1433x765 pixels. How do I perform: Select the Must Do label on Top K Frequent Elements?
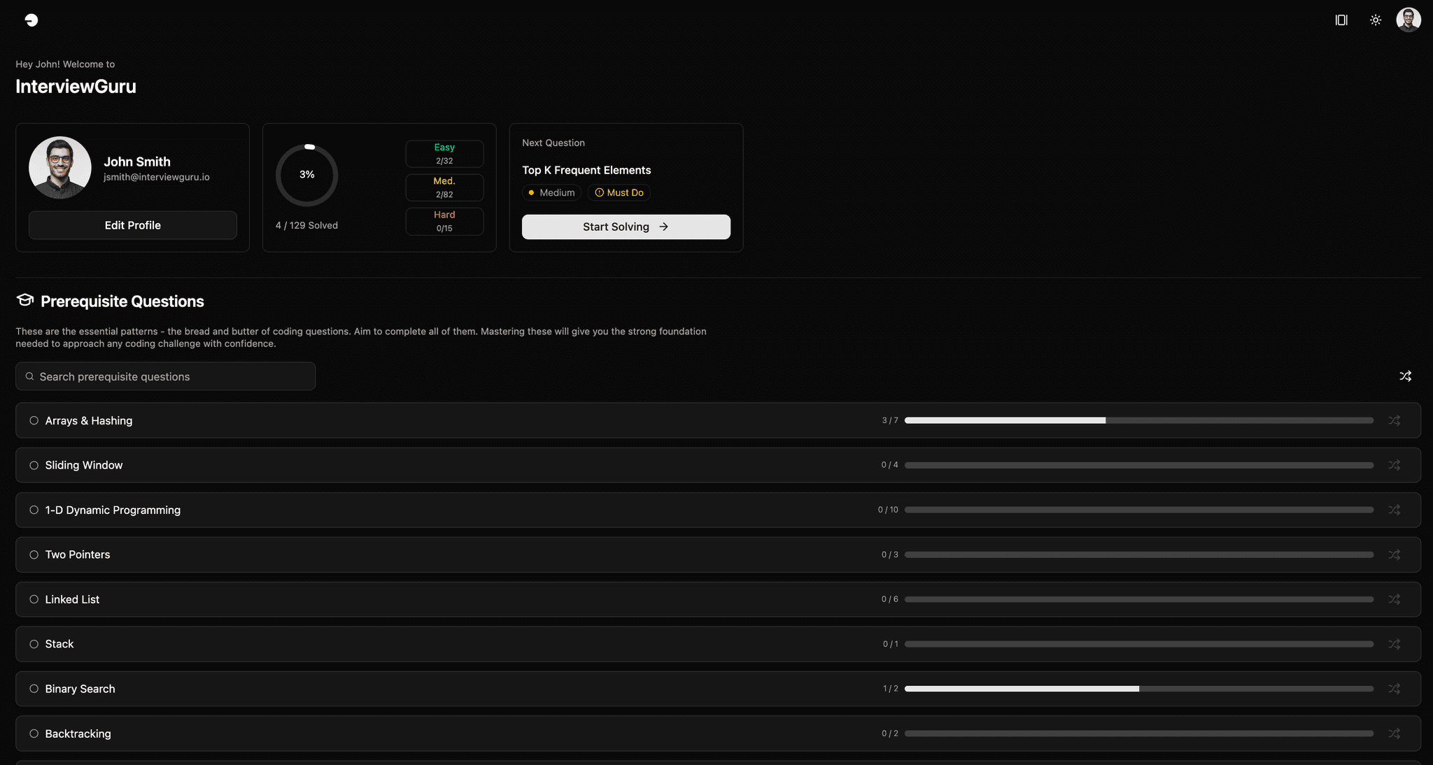(x=619, y=192)
